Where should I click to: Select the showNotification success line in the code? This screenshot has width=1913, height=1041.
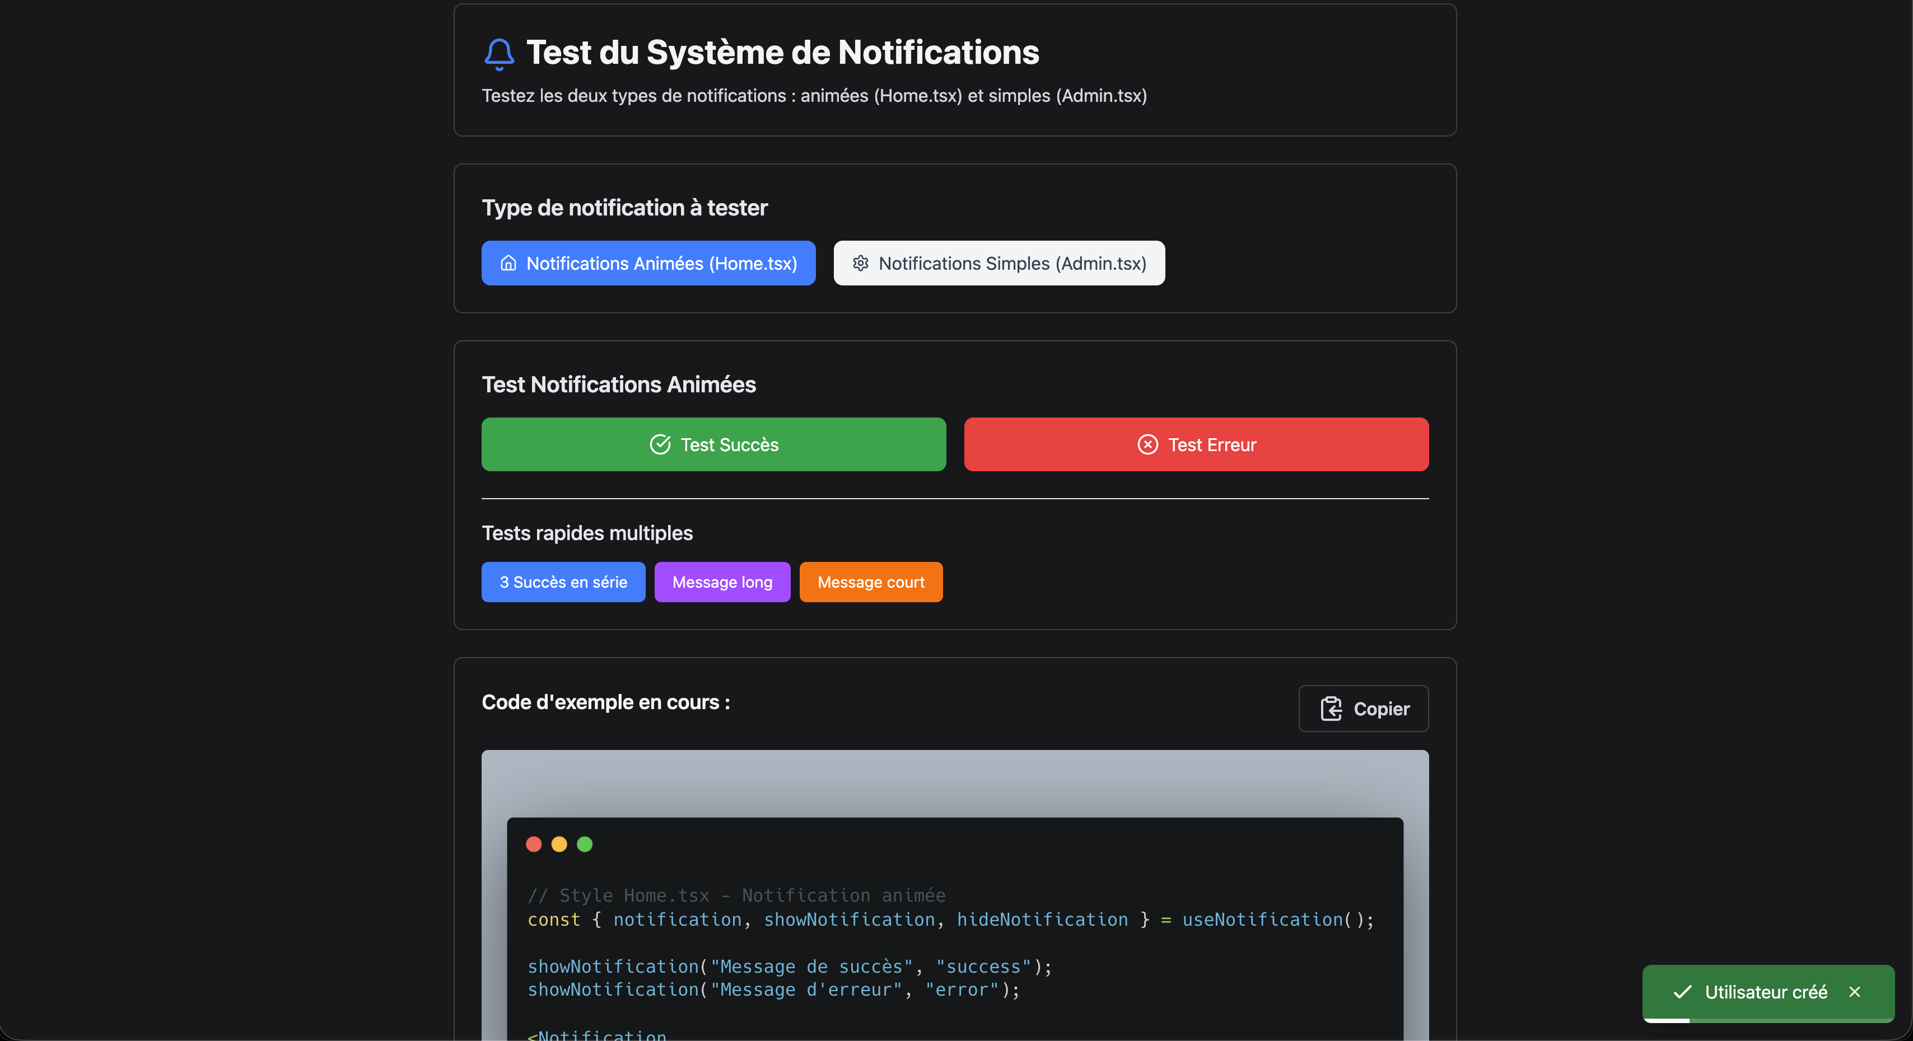pyautogui.click(x=788, y=966)
